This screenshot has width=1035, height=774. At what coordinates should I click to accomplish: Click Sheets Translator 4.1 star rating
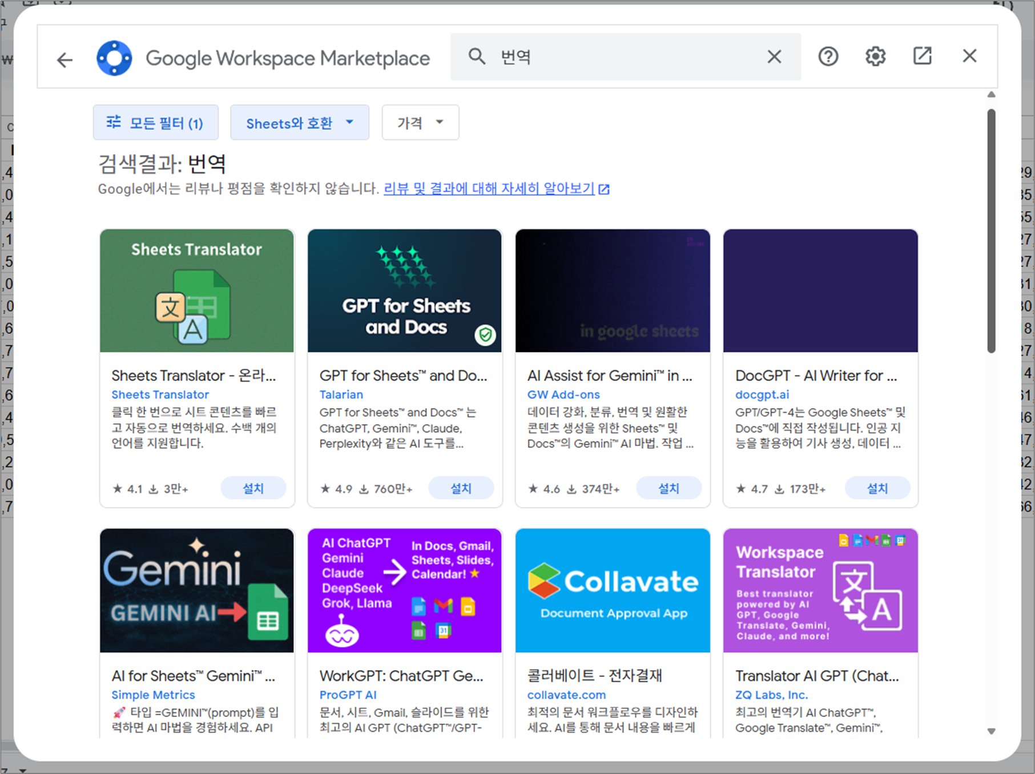pos(128,489)
